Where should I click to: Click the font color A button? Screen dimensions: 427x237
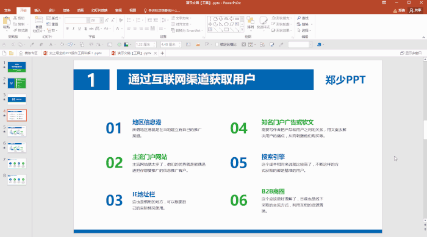[118, 28]
